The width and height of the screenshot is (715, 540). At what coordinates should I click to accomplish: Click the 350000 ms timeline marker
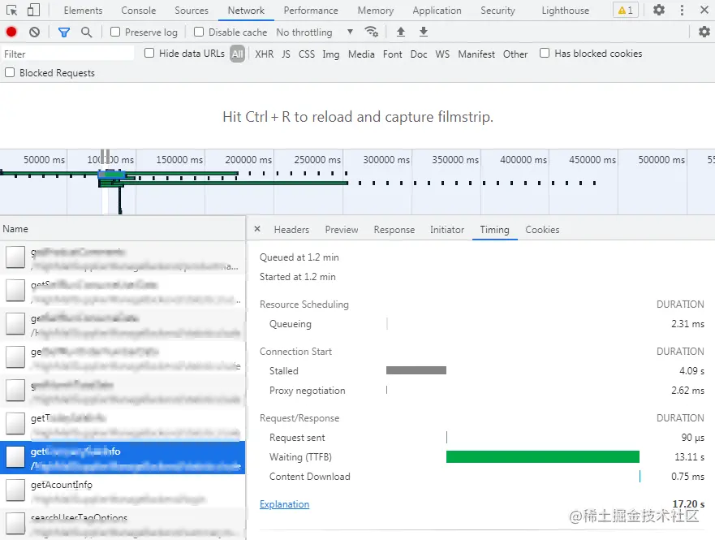(x=455, y=160)
